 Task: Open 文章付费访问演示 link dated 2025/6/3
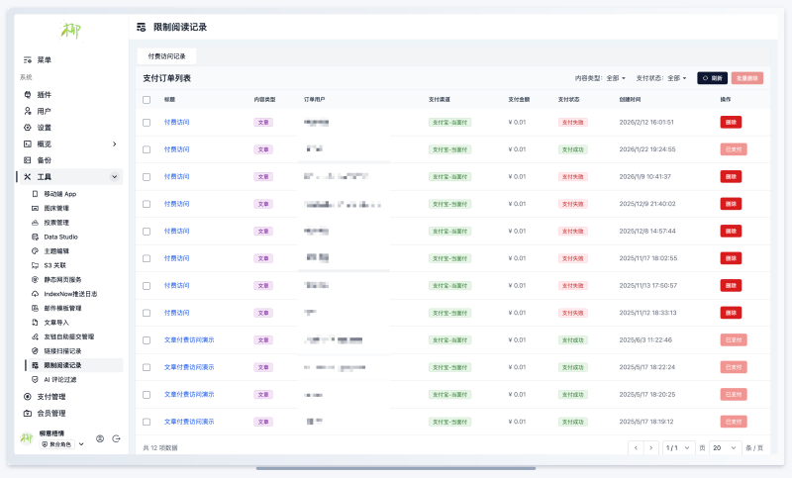tap(189, 340)
